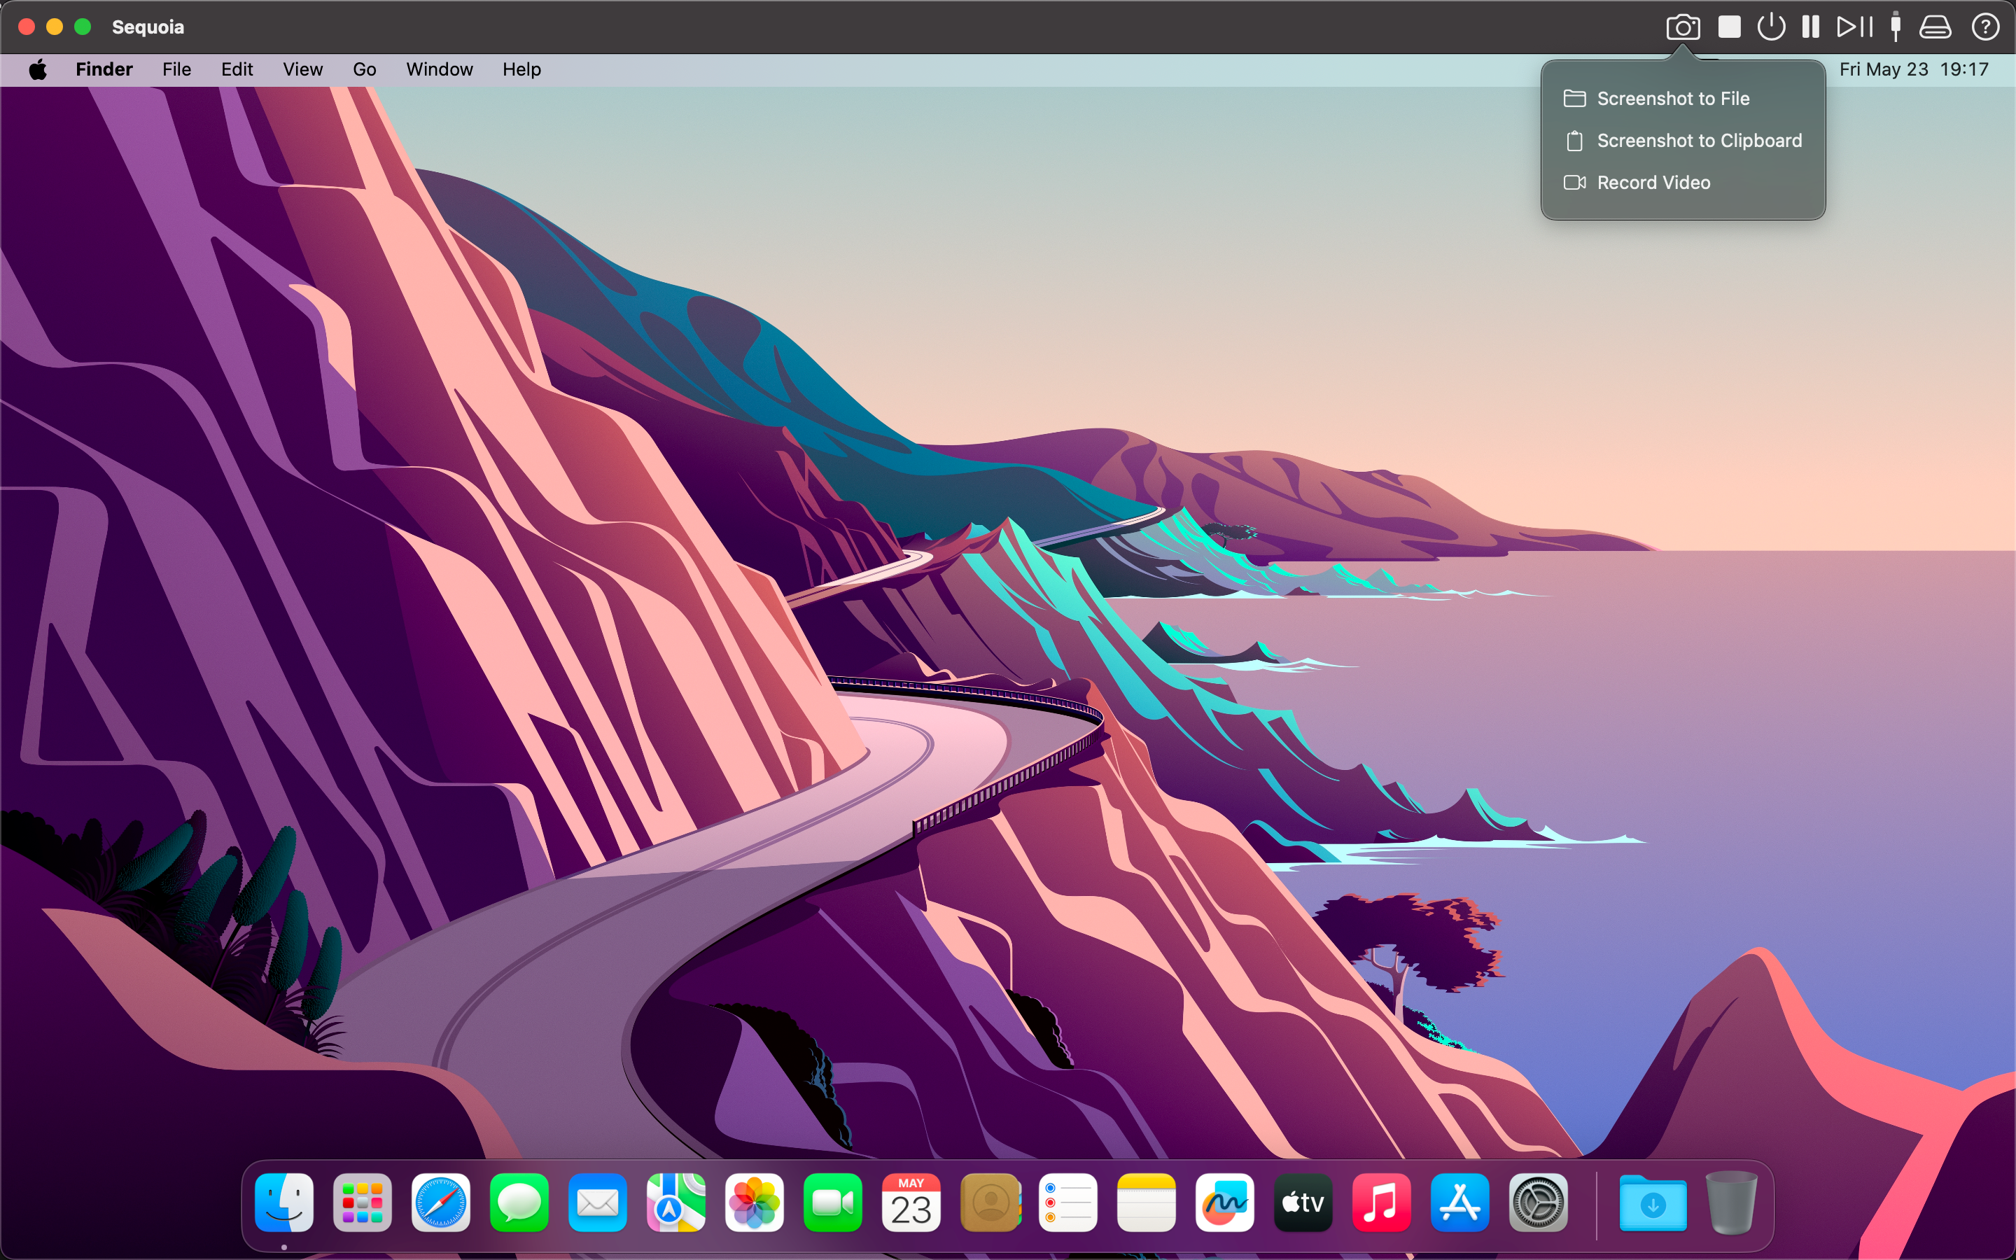Click the camera capture icon in the toolbar
The image size is (2016, 1260).
tap(1682, 27)
